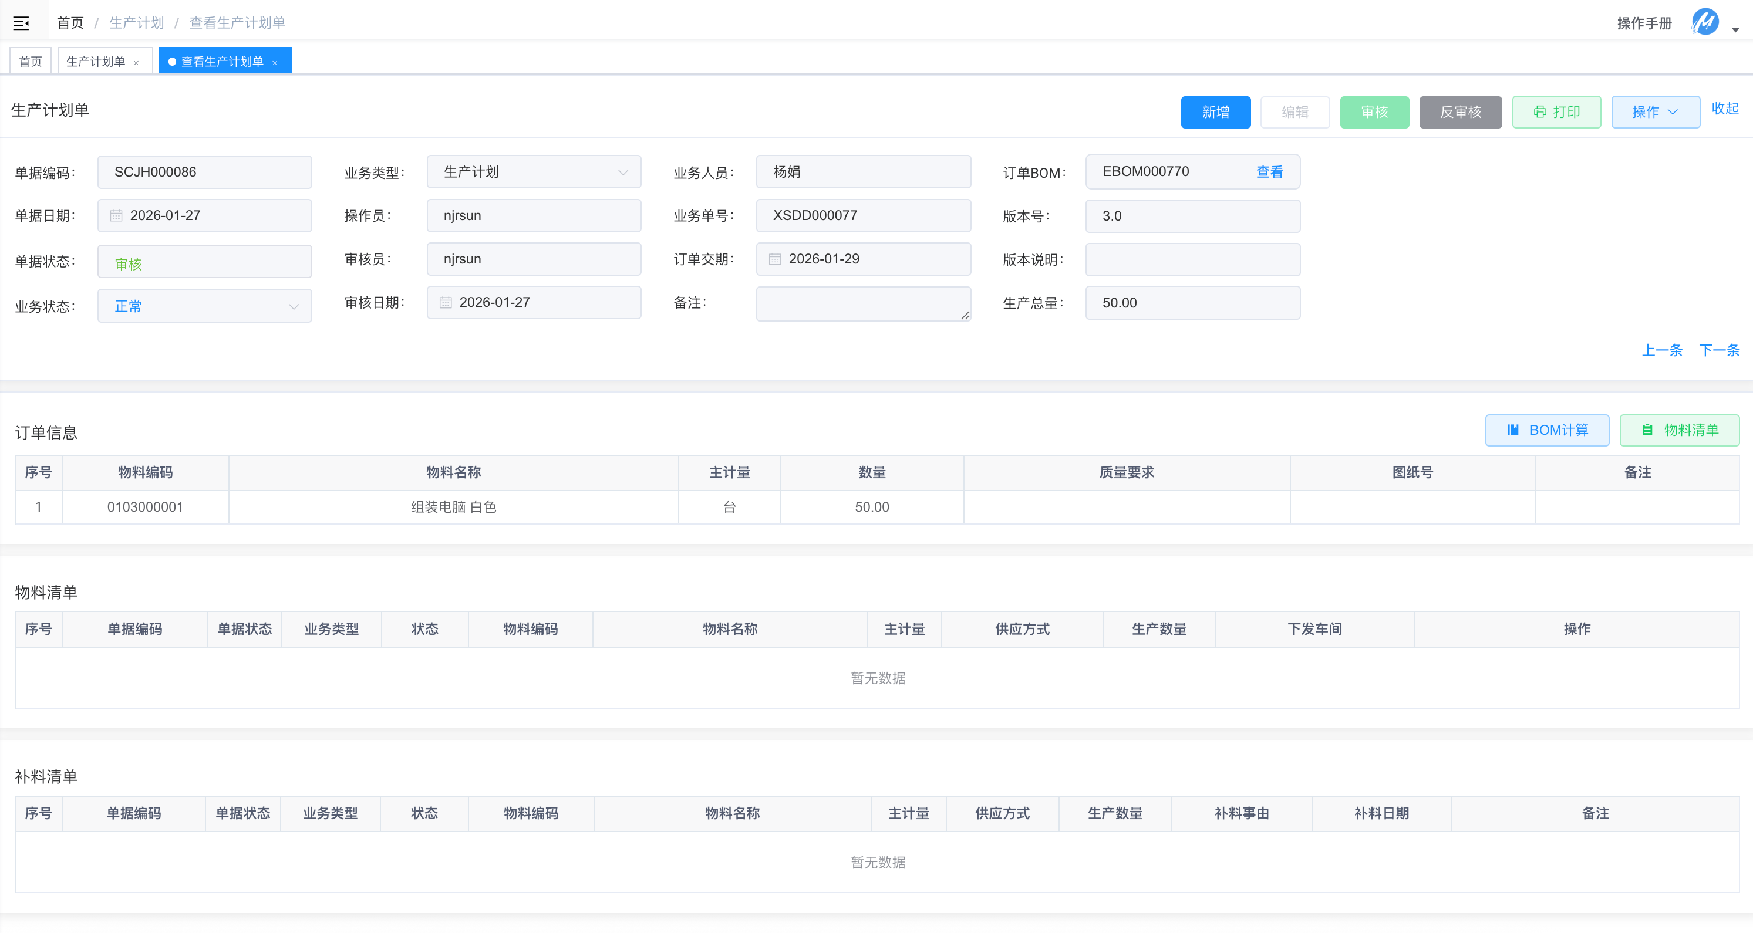This screenshot has height=933, width=1753.
Task: Close the 查看生产计划单 tab
Action: point(275,63)
